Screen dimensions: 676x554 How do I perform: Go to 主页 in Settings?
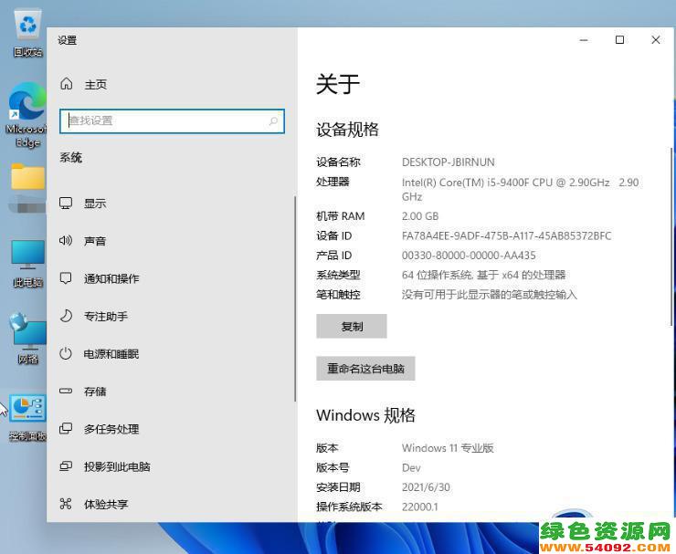(96, 85)
